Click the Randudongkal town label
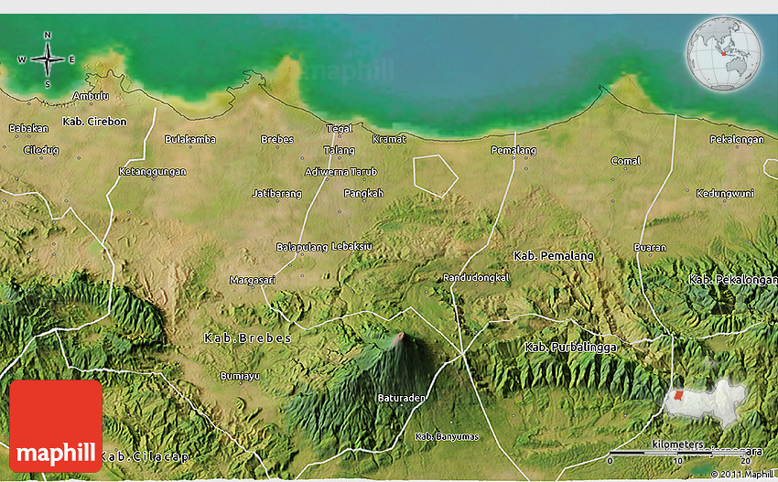The image size is (778, 482). click(475, 277)
